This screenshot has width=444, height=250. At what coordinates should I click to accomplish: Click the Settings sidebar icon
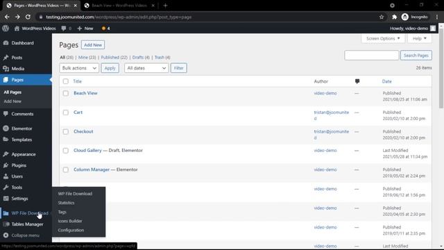6,199
